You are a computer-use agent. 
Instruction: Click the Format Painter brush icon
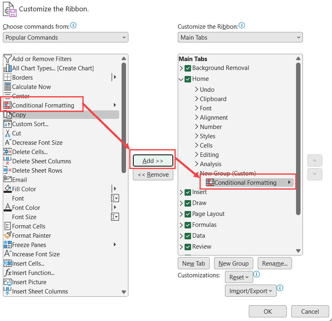click(x=7, y=235)
